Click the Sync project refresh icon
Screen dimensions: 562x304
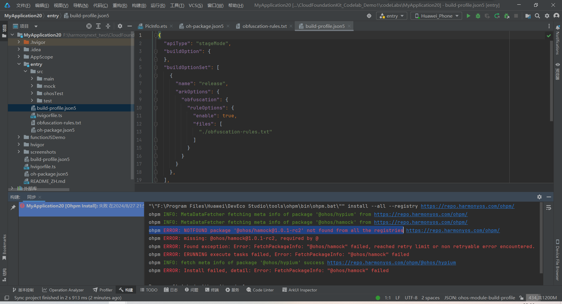pyautogui.click(x=497, y=16)
